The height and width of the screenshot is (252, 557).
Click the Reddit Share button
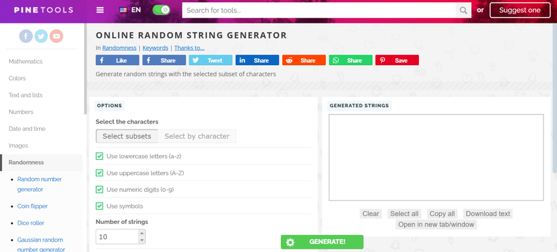(304, 61)
